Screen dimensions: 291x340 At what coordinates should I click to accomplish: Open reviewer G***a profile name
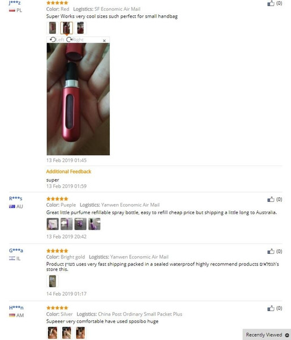click(x=16, y=250)
